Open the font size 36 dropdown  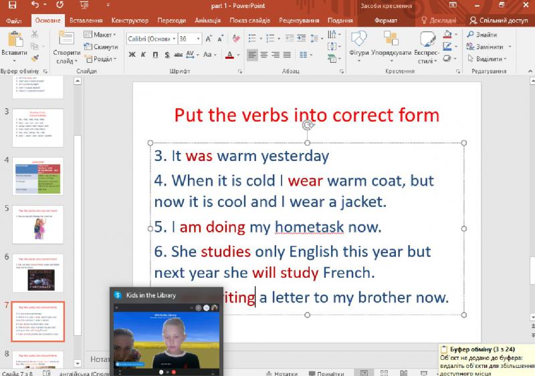pyautogui.click(x=198, y=39)
